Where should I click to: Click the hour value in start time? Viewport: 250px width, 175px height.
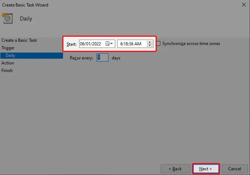pos(121,44)
